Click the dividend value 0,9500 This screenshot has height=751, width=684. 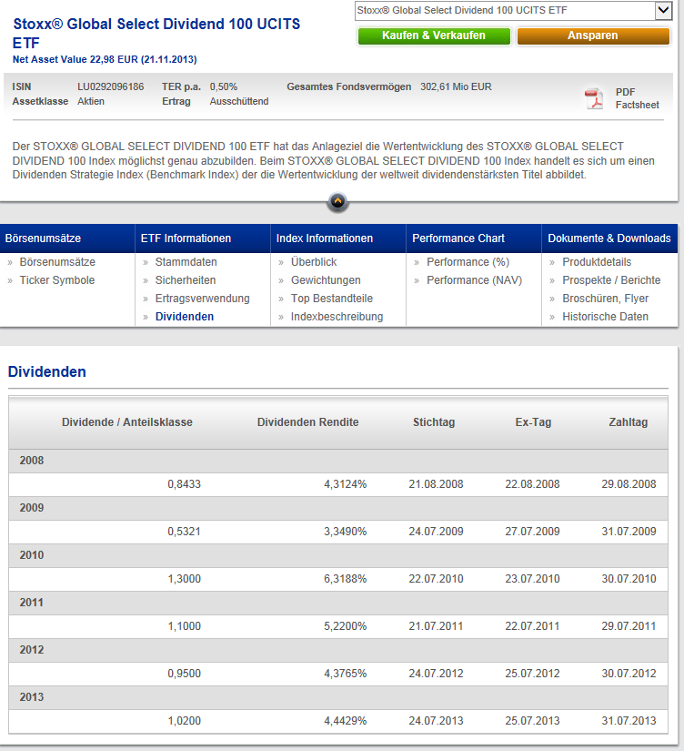point(185,674)
